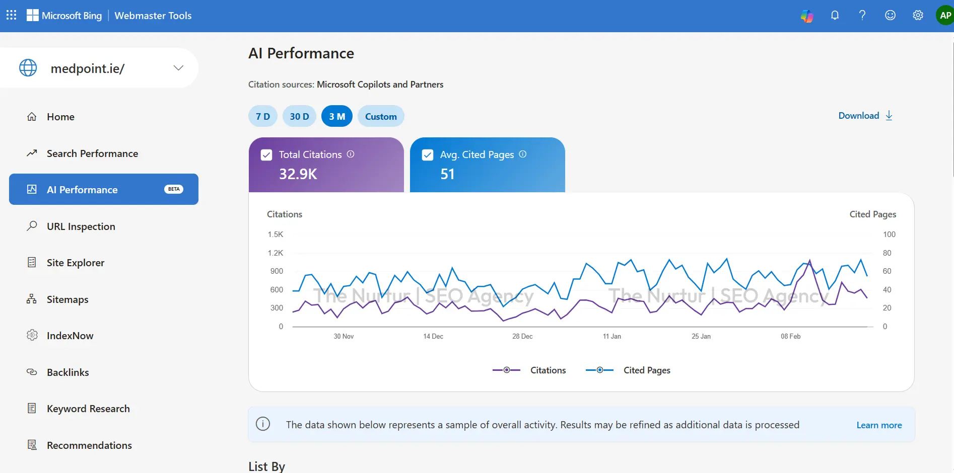Open the help question mark icon
This screenshot has width=954, height=473.
[862, 16]
